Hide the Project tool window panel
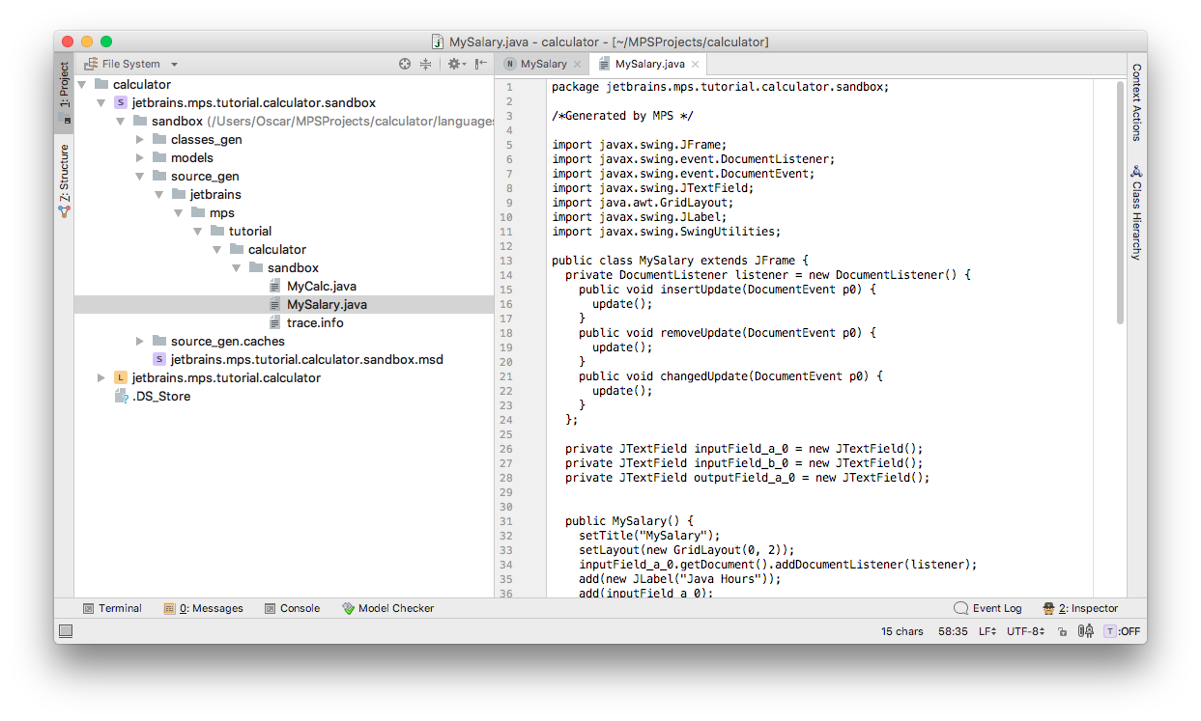Image resolution: width=1201 pixels, height=721 pixels. (x=480, y=64)
